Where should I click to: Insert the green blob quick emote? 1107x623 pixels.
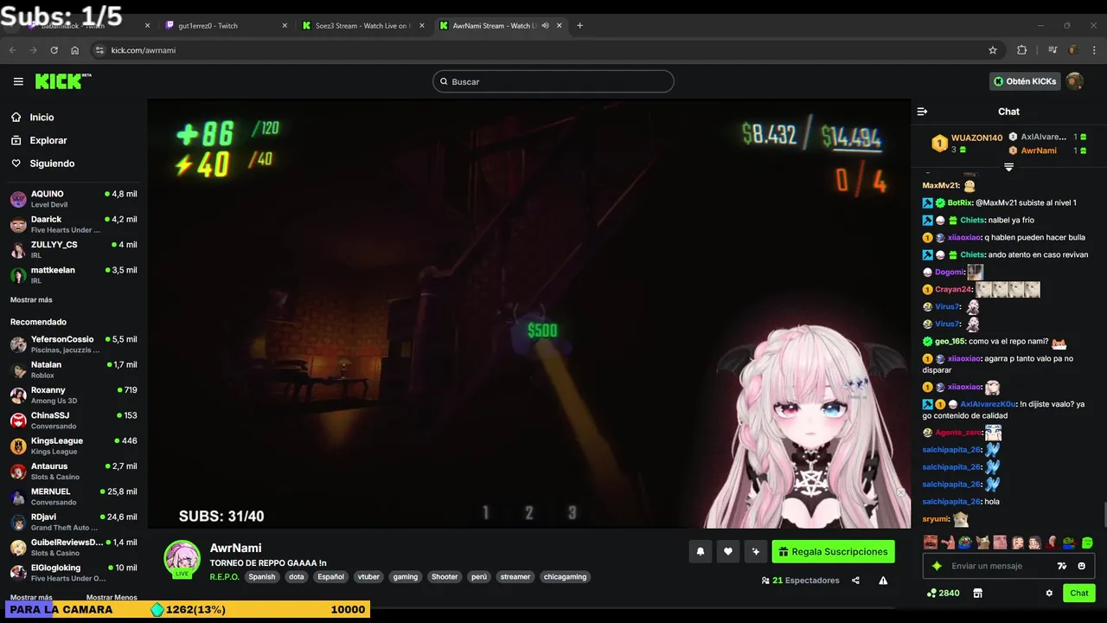click(x=1087, y=543)
